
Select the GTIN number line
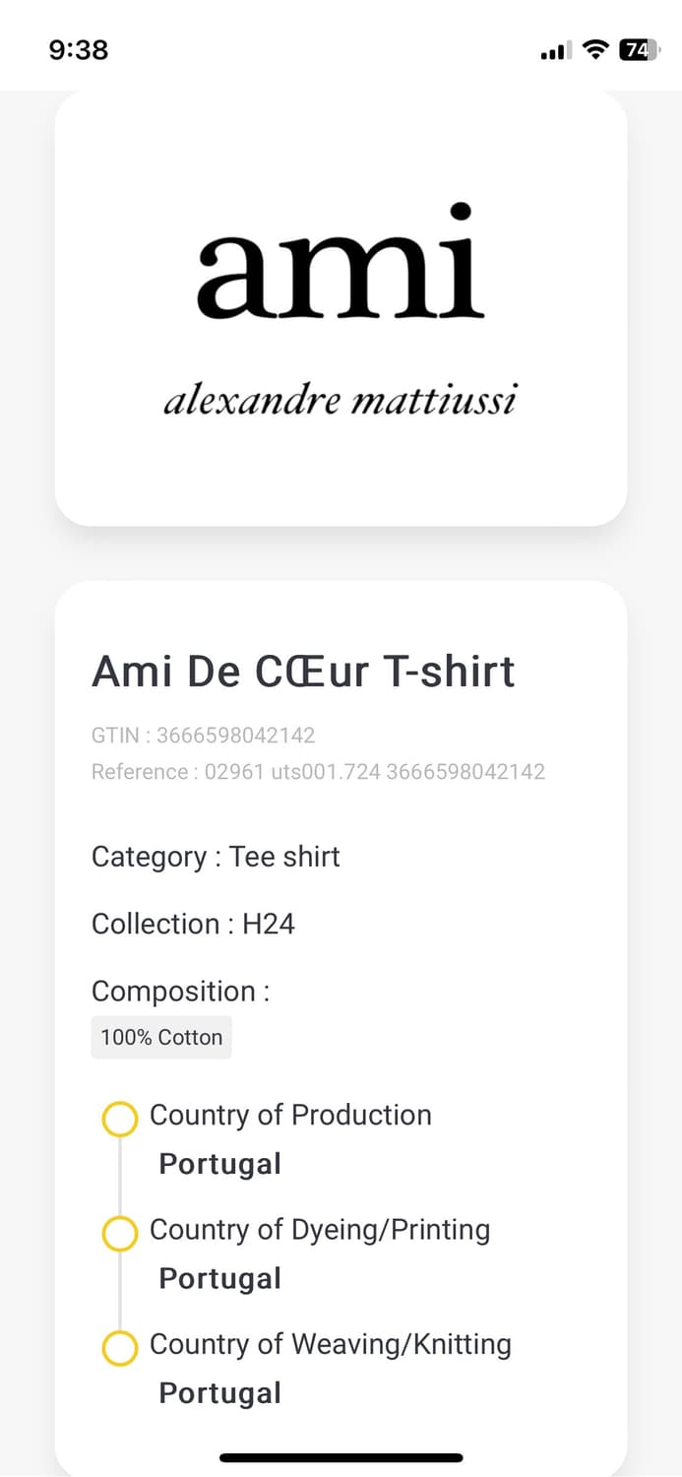click(x=204, y=736)
